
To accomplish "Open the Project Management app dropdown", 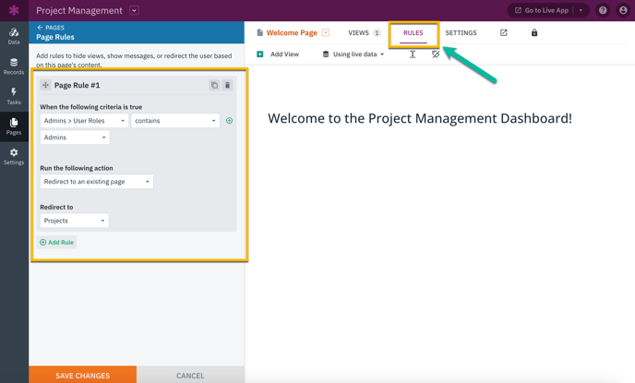I will 135,10.
